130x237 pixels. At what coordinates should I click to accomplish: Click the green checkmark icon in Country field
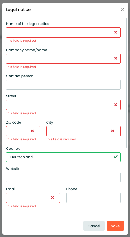pos(116,157)
